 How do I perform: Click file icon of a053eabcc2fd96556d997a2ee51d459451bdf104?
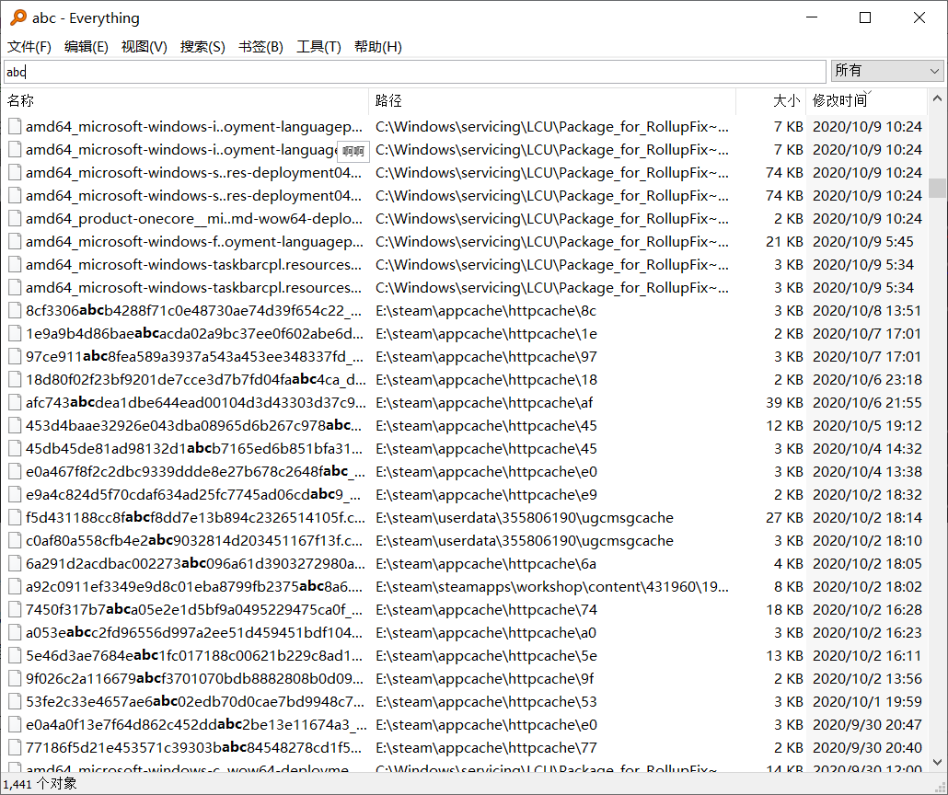15,632
